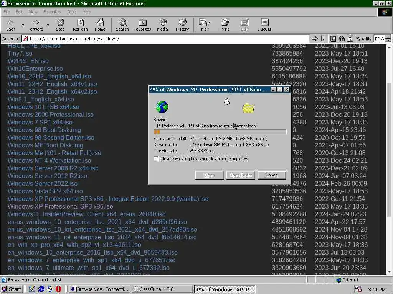
Task: Open the Forward button history dropdown
Action: coord(48,25)
